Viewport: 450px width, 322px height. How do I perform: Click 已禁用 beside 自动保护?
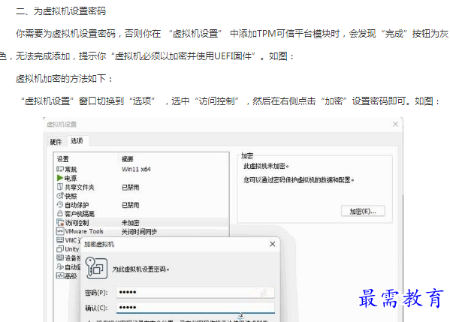point(130,205)
